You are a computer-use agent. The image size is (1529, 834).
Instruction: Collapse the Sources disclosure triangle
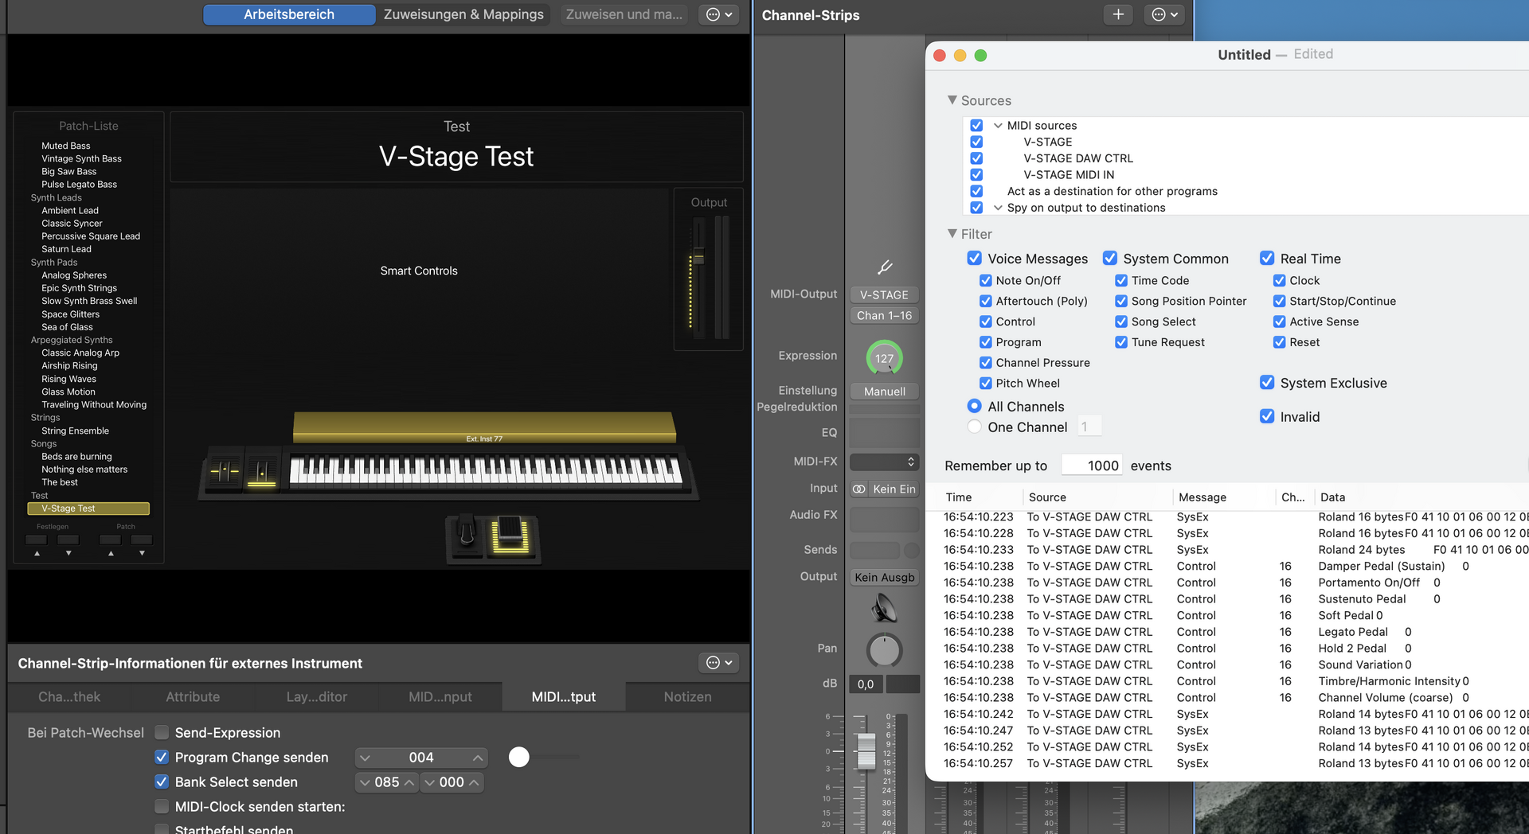coord(952,100)
